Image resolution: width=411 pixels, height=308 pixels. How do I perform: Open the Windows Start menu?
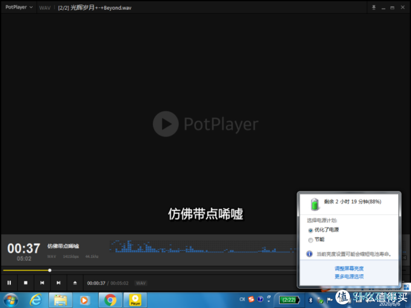coord(10,300)
